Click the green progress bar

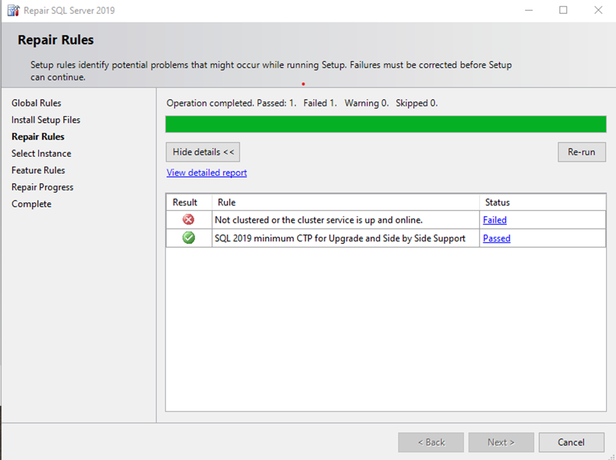pos(386,124)
